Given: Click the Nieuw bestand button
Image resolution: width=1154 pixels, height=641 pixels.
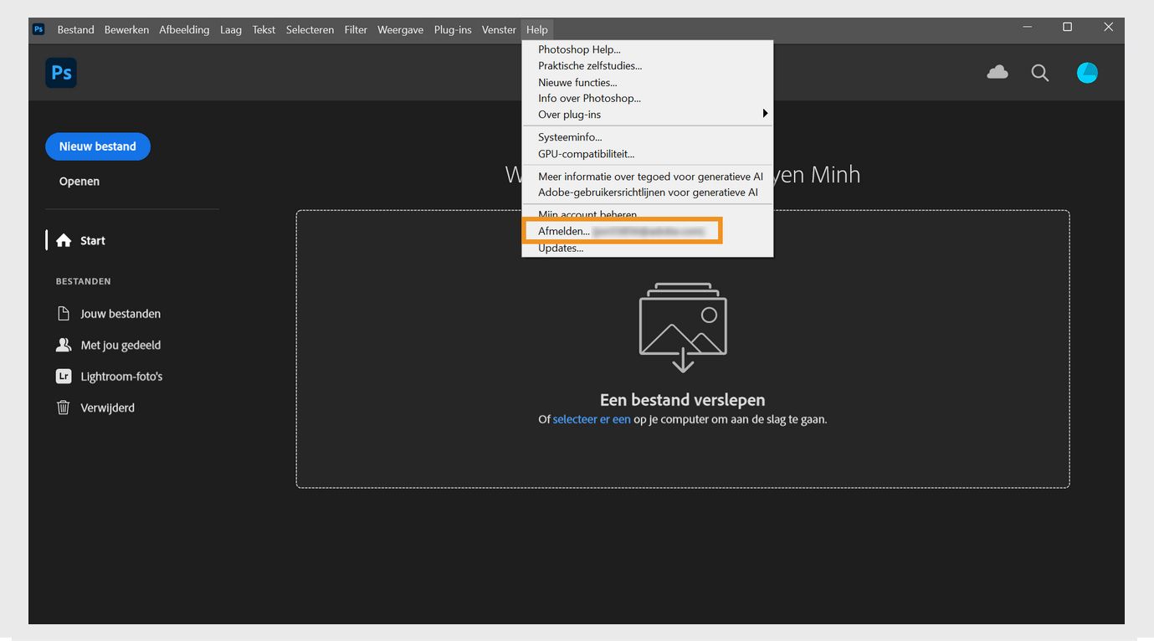Looking at the screenshot, I should pyautogui.click(x=98, y=146).
